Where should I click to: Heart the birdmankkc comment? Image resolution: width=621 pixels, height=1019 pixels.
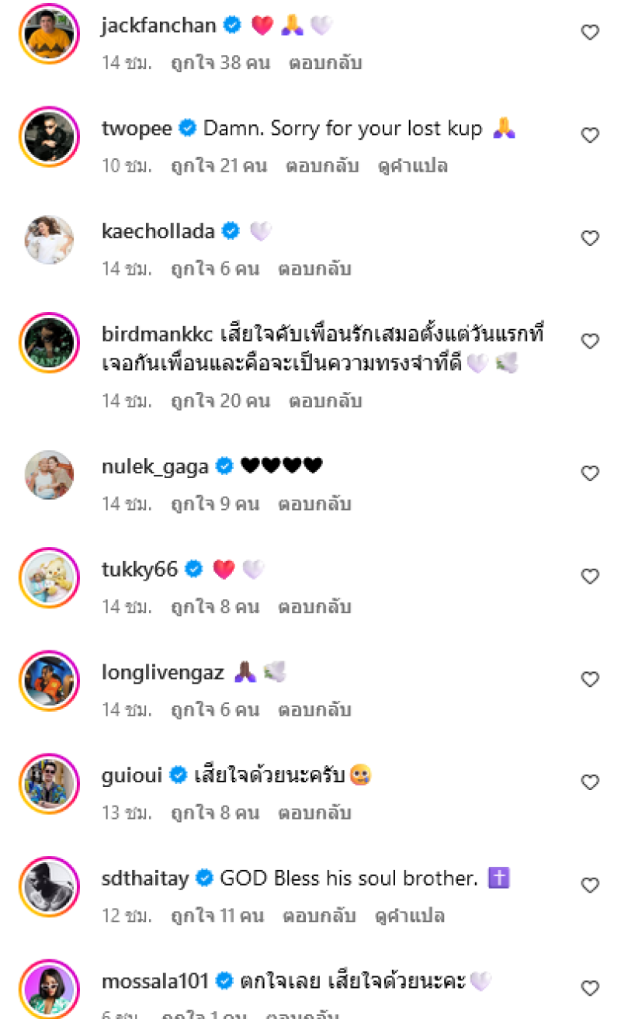(590, 341)
